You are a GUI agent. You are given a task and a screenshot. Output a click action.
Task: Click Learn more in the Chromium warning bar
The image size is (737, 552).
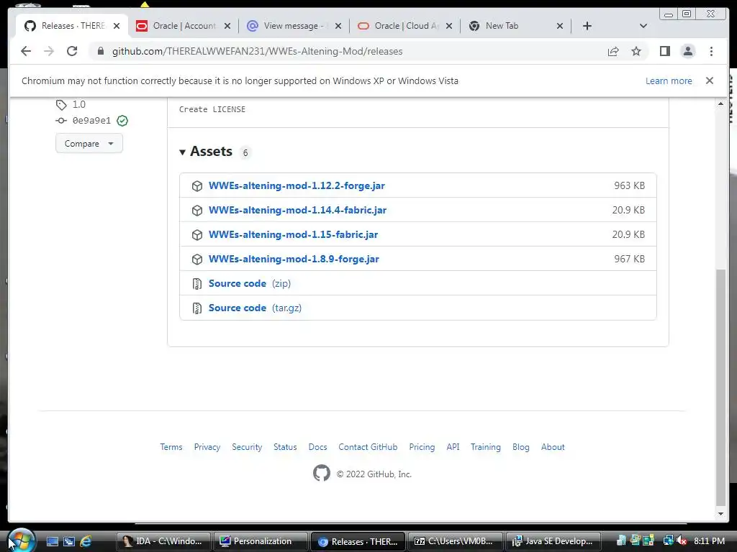669,80
